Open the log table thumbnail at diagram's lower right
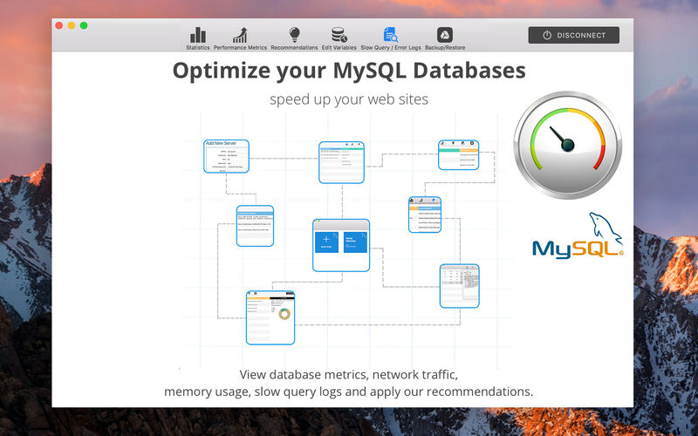 (459, 286)
